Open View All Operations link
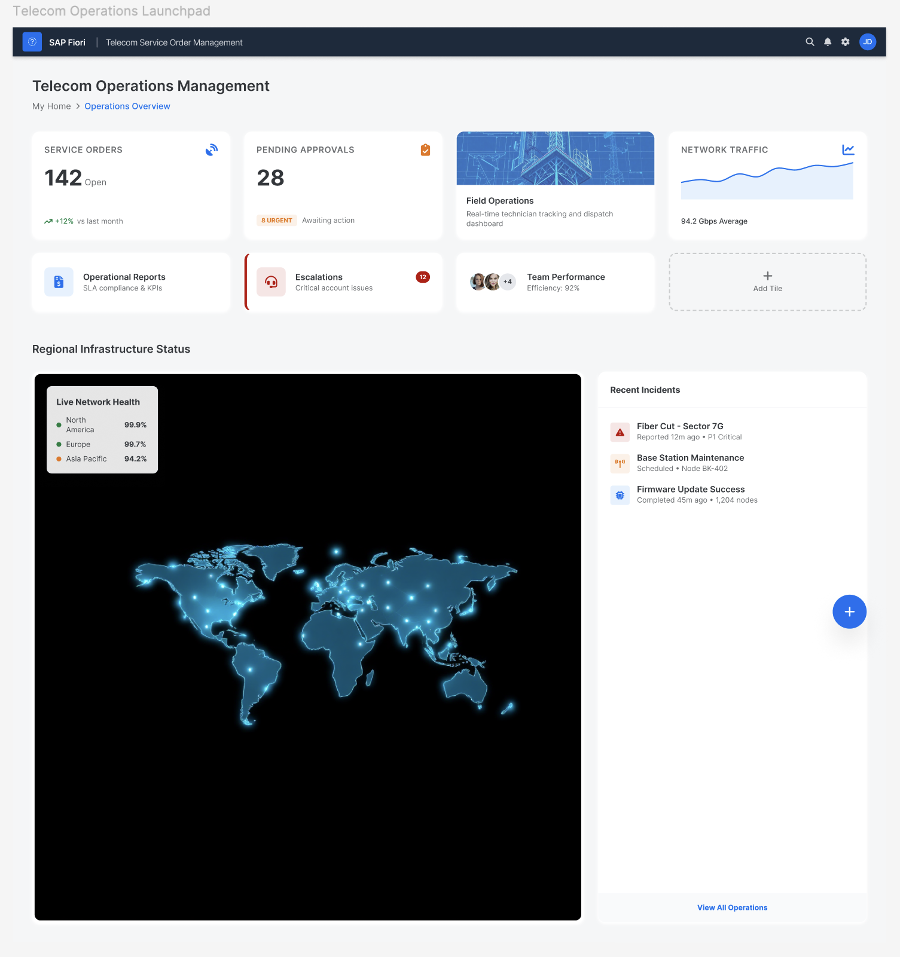 coord(732,907)
